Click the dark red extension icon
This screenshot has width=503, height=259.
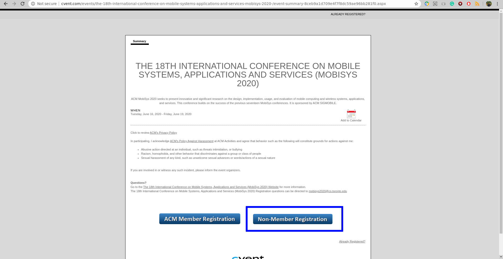[x=460, y=4]
